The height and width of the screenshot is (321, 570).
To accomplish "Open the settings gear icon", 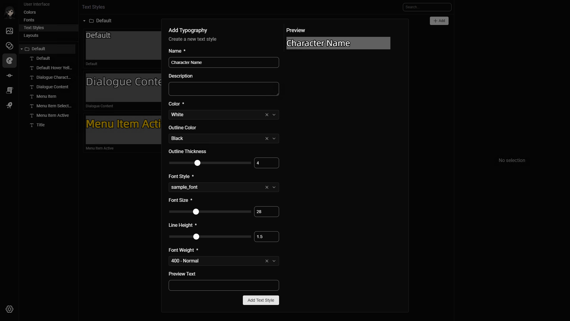I will [x=9, y=309].
